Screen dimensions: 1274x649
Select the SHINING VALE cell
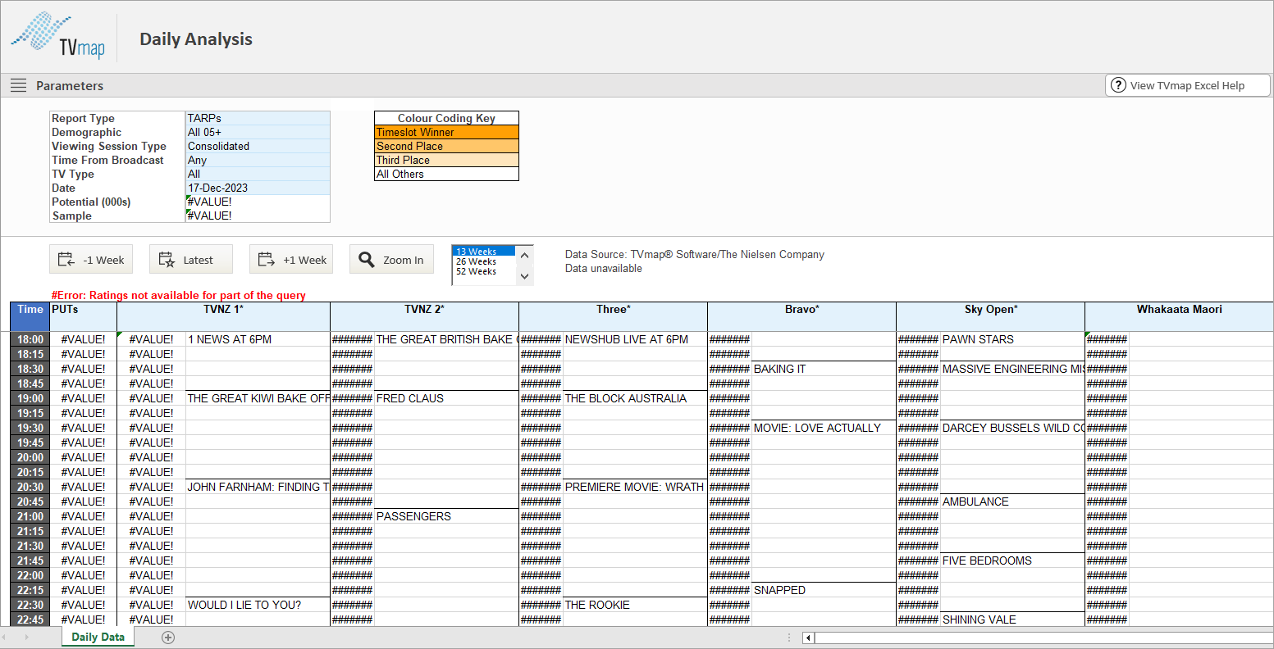[1012, 619]
